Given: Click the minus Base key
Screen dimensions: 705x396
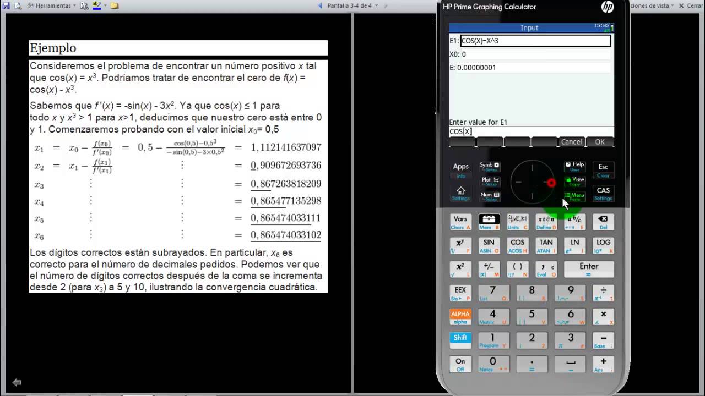Looking at the screenshot, I should (x=603, y=340).
